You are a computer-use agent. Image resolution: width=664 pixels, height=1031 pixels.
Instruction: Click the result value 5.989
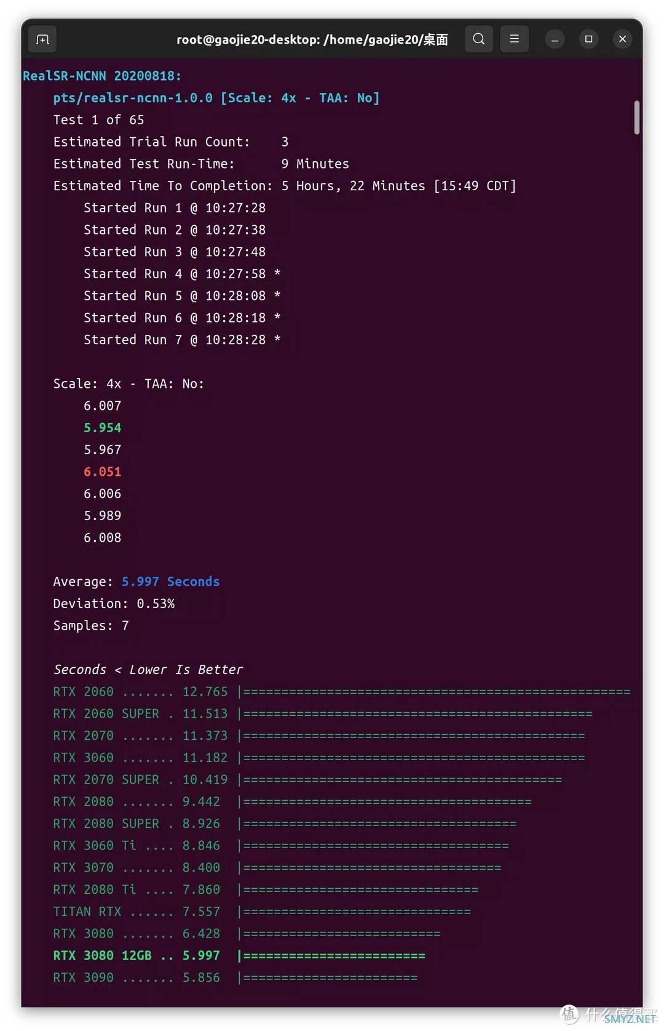point(103,516)
